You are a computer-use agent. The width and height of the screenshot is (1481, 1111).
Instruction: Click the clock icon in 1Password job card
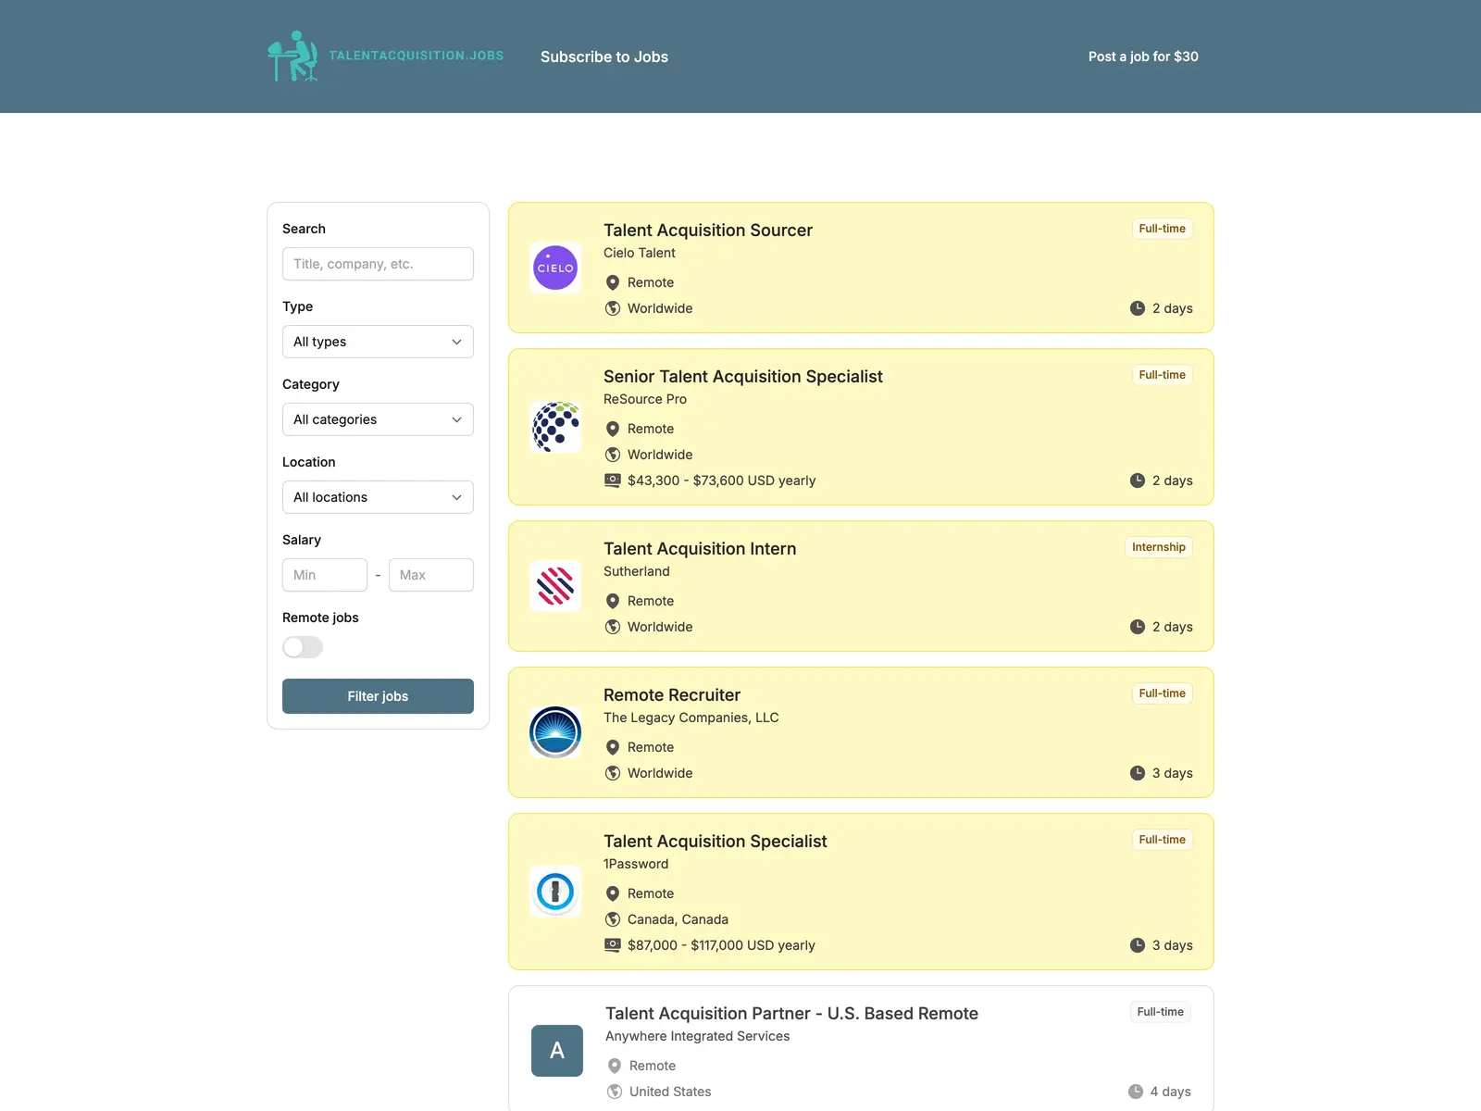1138,945
